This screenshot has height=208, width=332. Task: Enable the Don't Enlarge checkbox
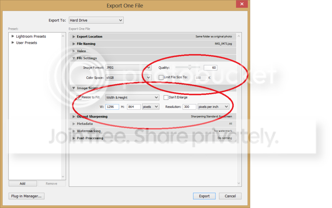pos(166,97)
